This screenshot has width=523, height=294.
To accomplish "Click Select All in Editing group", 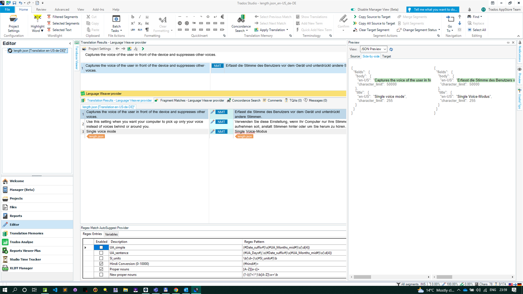I will click(477, 30).
